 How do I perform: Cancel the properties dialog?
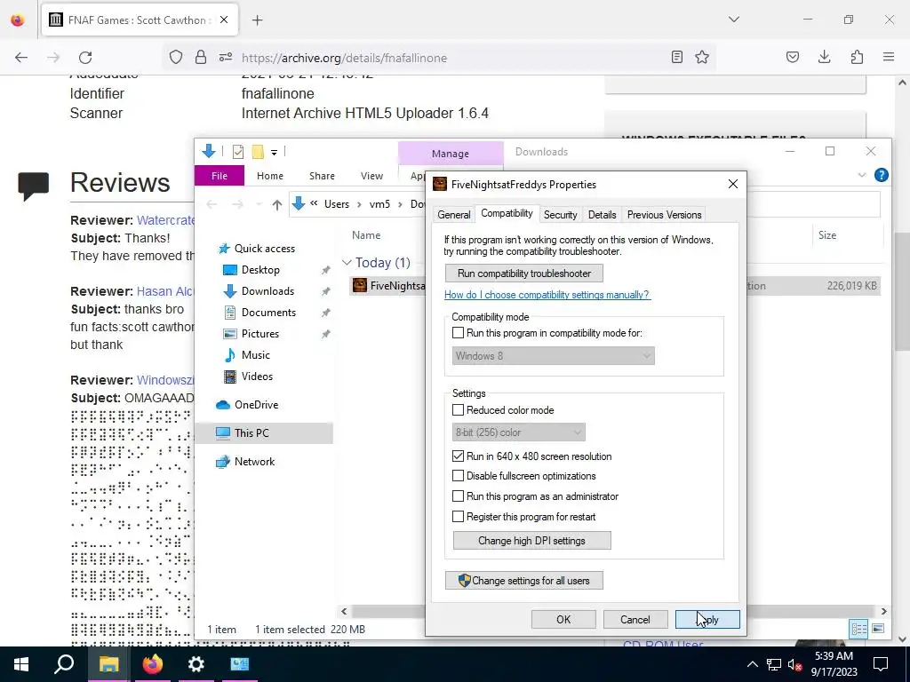635,619
